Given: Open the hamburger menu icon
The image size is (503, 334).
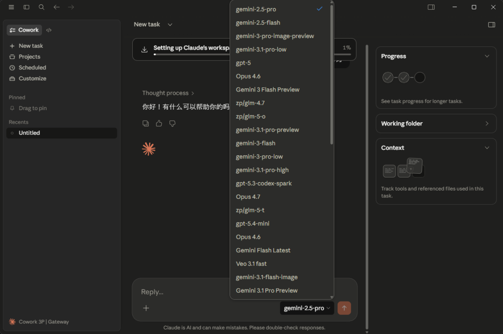Looking at the screenshot, I should click(x=11, y=7).
